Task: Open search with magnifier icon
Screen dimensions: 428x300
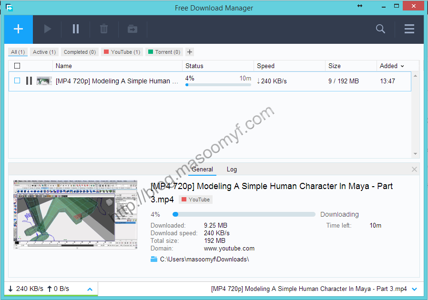Action: [380, 29]
